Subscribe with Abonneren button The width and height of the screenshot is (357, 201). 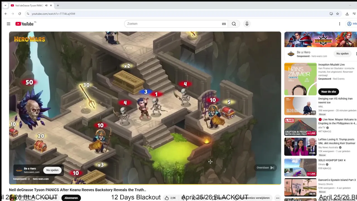pyautogui.click(x=71, y=198)
